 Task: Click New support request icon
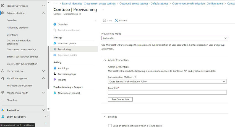[55, 93]
